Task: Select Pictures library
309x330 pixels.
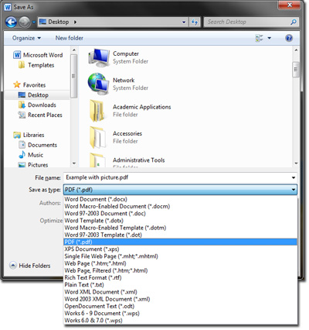Action: [x=33, y=165]
